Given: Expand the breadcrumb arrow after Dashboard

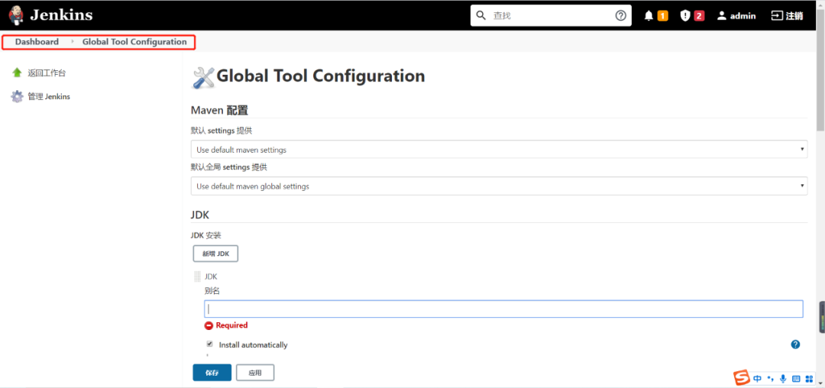Looking at the screenshot, I should click(73, 41).
